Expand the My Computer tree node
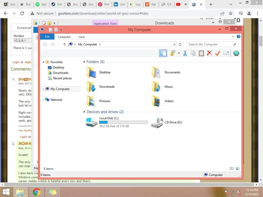This screenshot has height=197, width=263. click(43, 89)
